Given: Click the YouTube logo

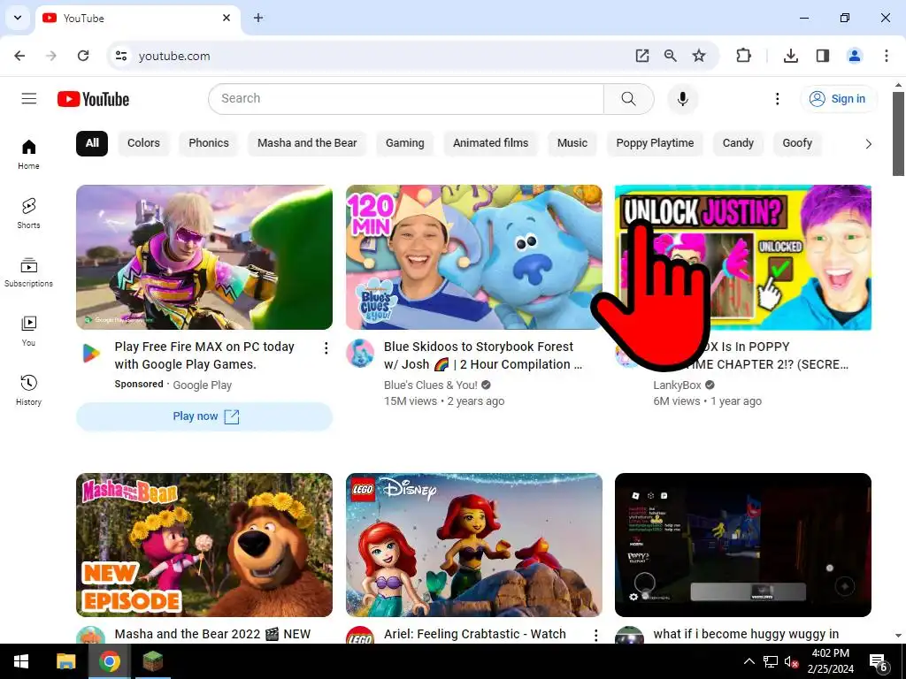Looking at the screenshot, I should [x=93, y=99].
